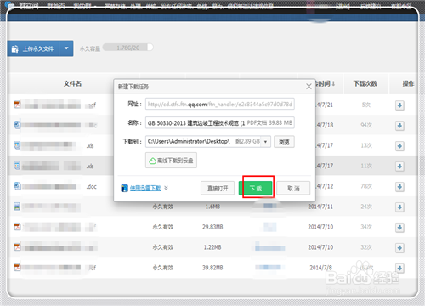This screenshot has height=306, width=425.
Task: Click the 下载次数 column header
Action: 365,83
